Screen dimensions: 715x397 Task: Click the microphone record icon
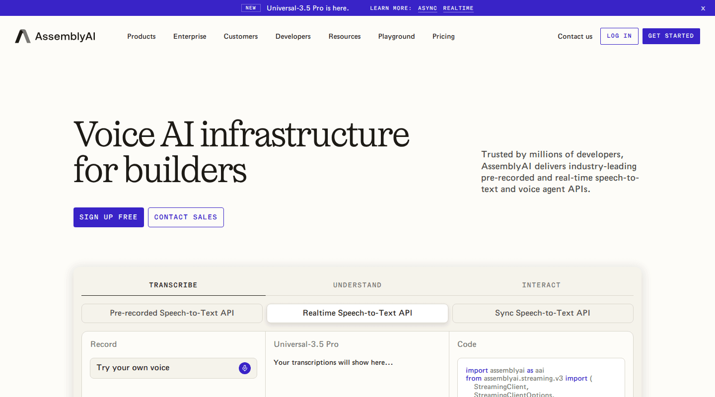coord(245,368)
